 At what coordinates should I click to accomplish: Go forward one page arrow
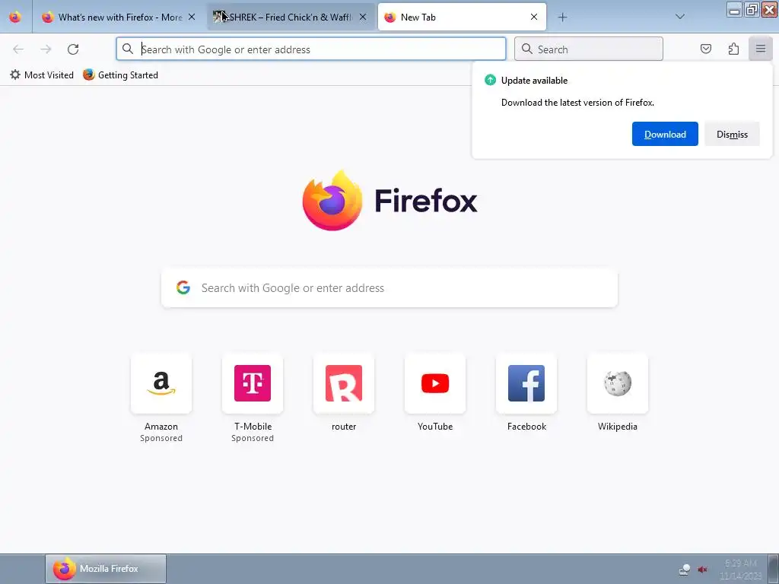pyautogui.click(x=46, y=49)
